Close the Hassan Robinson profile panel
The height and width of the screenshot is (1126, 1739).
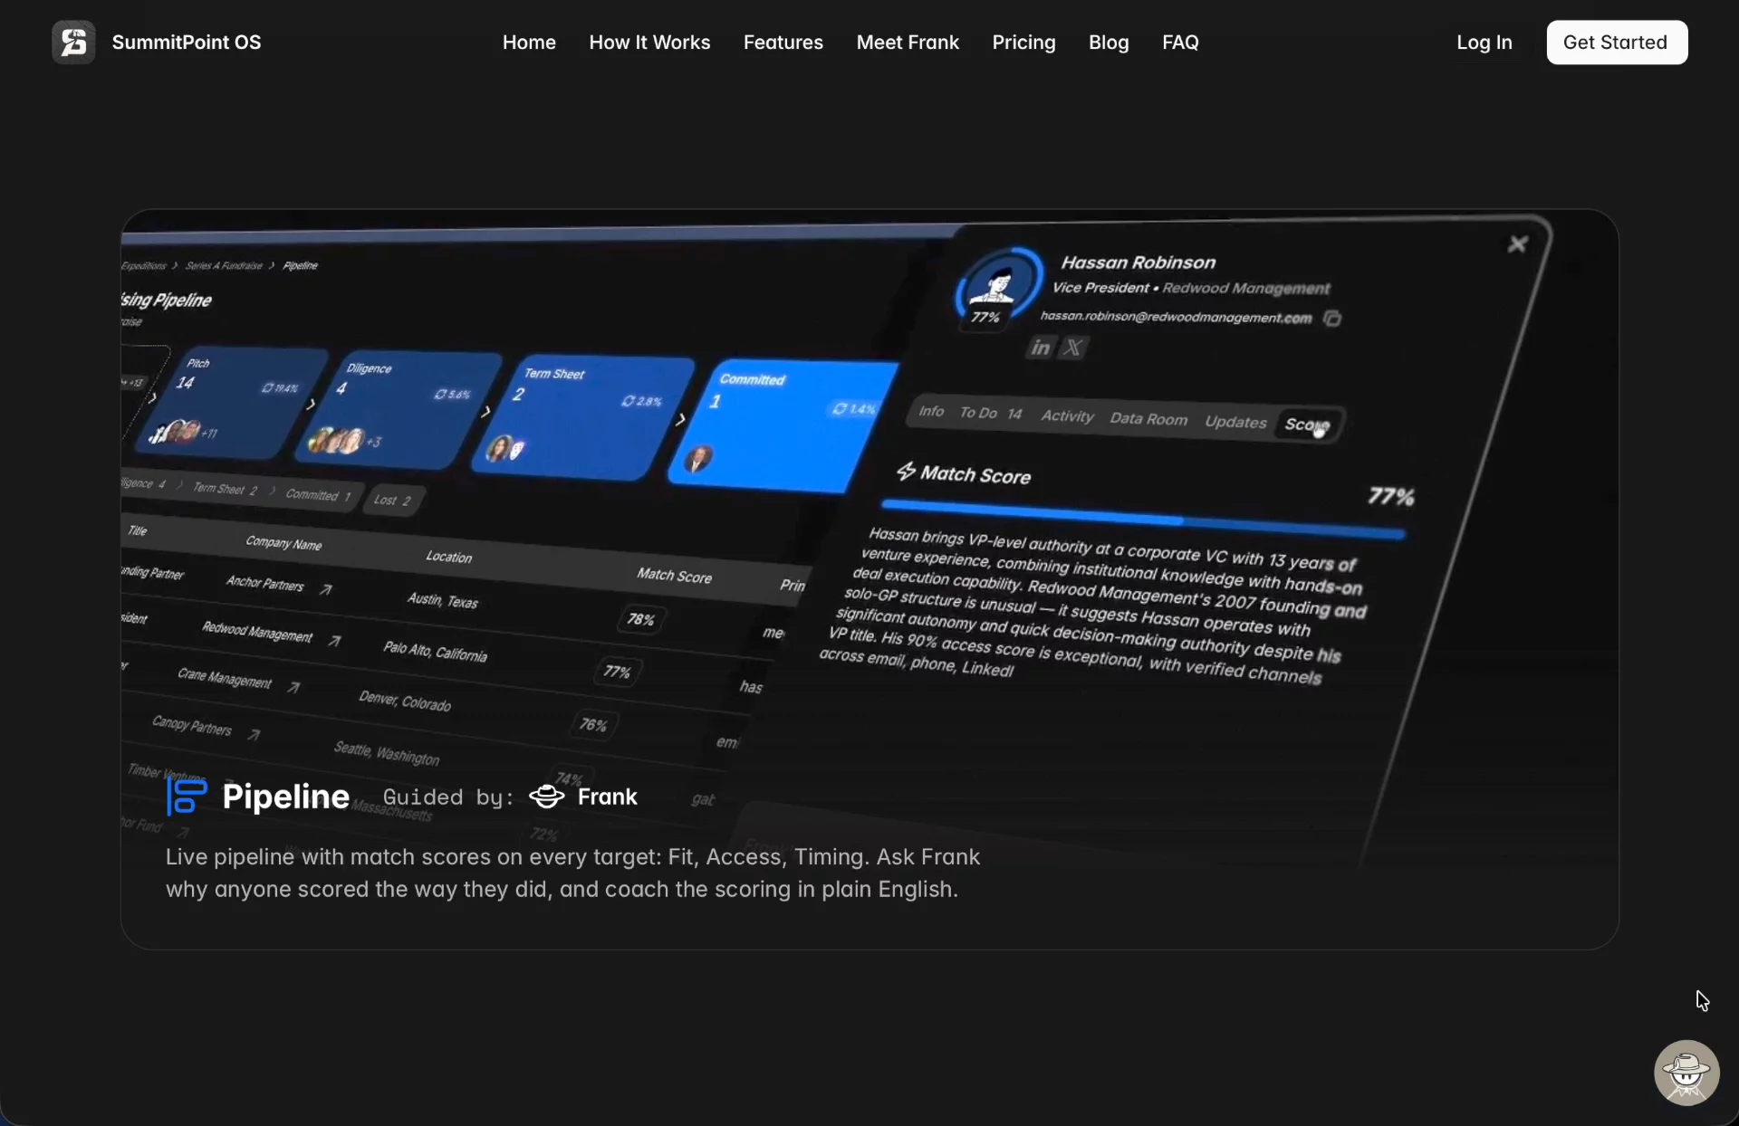1518,244
